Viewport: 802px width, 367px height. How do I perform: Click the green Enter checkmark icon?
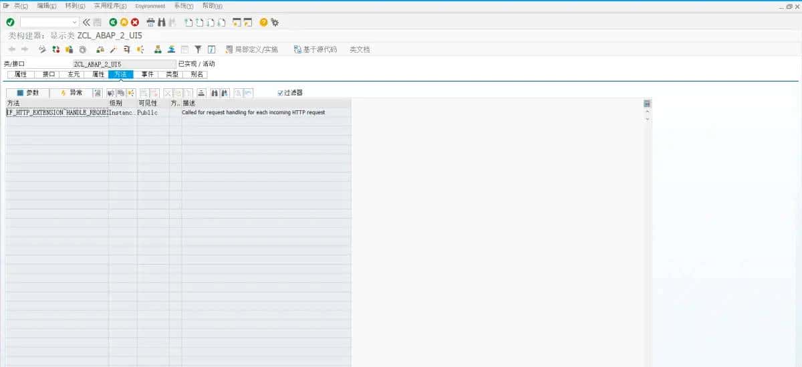(10, 22)
